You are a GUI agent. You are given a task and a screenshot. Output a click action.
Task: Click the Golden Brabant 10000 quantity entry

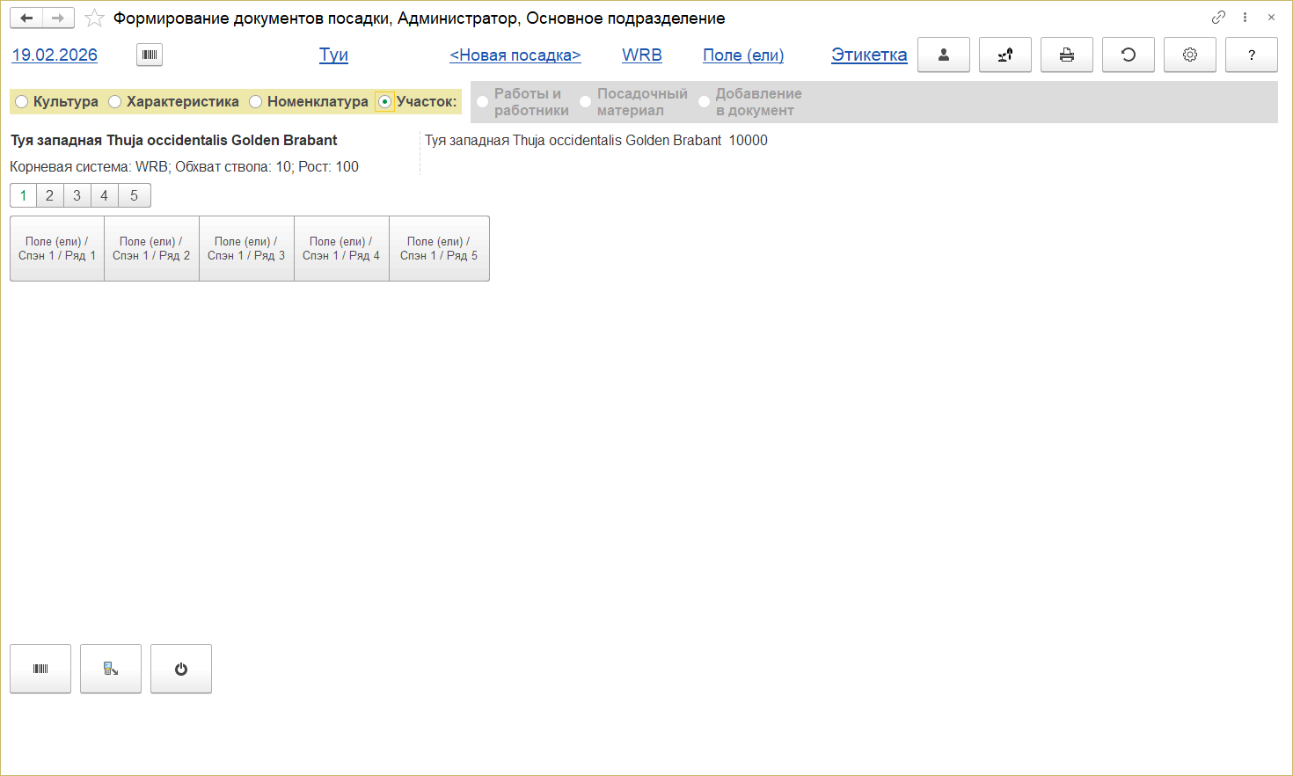pyautogui.click(x=596, y=141)
